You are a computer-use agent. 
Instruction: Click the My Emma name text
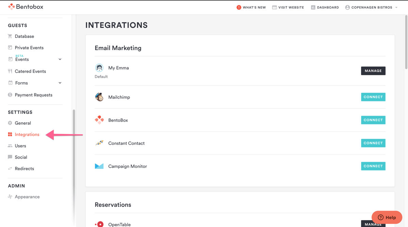coord(119,68)
